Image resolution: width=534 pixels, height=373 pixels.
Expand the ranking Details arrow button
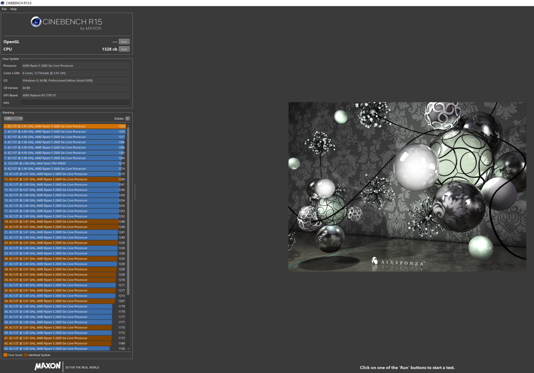(127, 119)
